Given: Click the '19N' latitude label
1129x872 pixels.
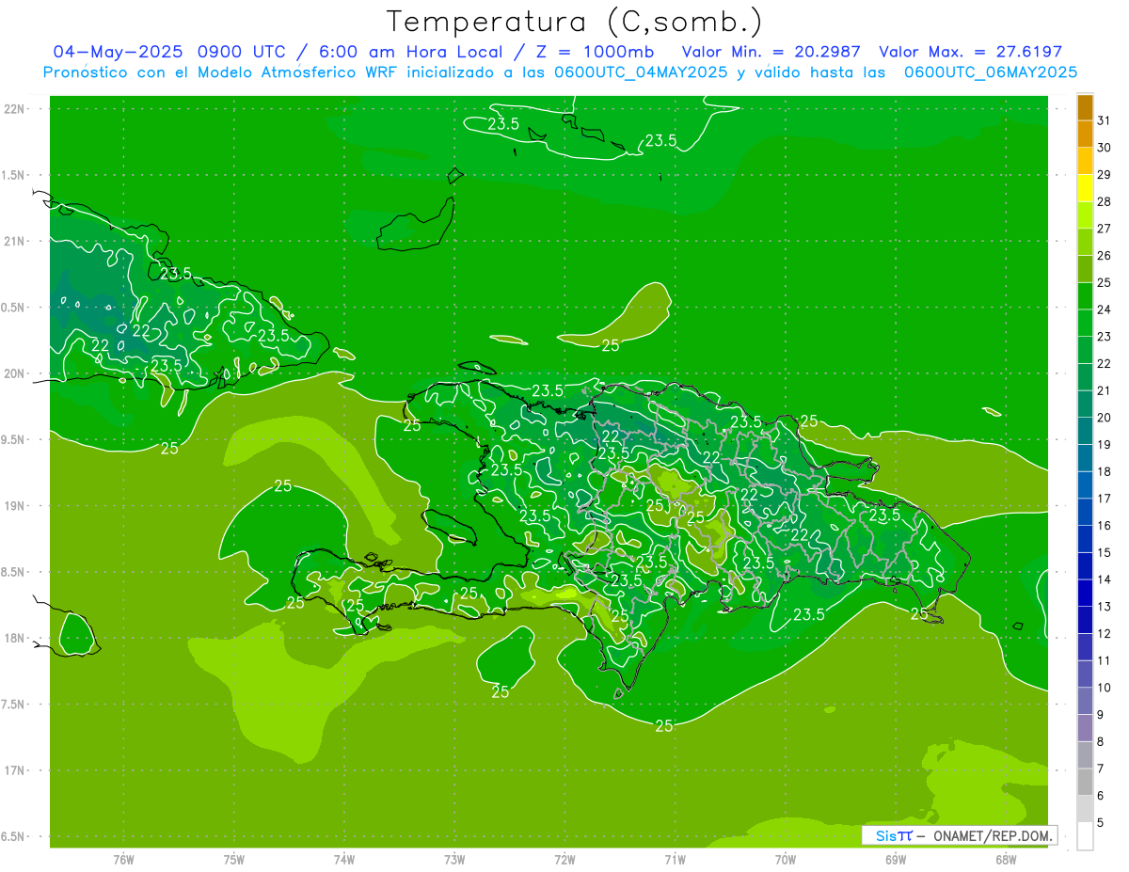Looking at the screenshot, I should [16, 505].
